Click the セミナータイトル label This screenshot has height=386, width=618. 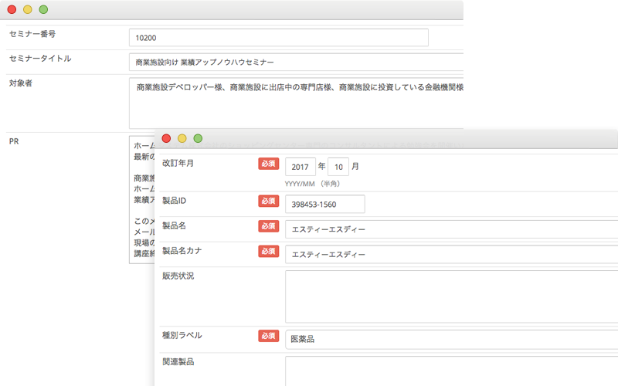[x=40, y=59]
